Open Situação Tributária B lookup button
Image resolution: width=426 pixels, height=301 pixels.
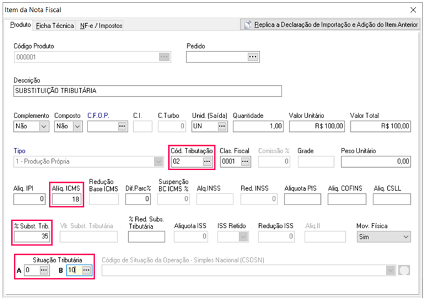(x=86, y=270)
